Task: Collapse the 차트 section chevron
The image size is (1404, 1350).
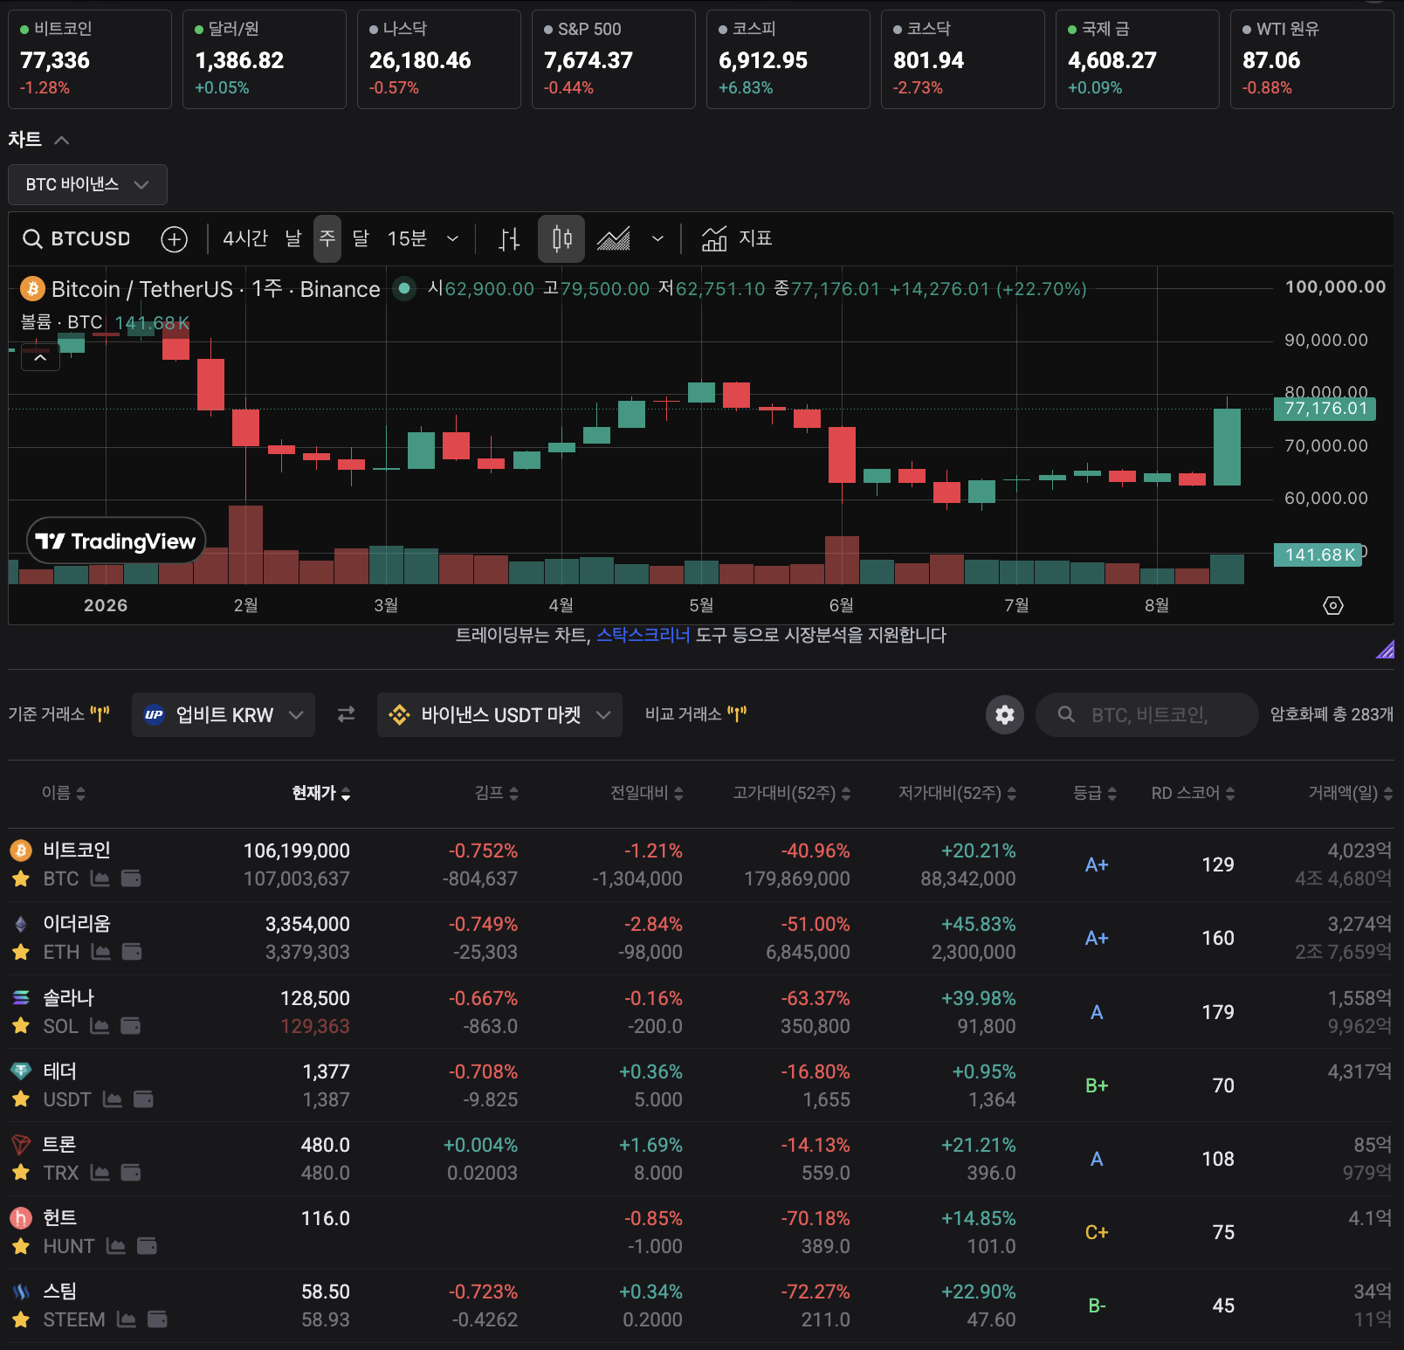Action: (x=61, y=140)
